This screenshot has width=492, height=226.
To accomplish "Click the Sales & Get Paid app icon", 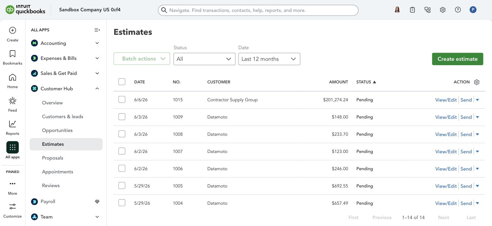I will [35, 73].
